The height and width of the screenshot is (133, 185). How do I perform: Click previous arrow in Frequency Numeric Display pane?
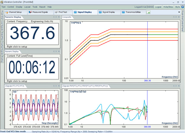pos(54,17)
